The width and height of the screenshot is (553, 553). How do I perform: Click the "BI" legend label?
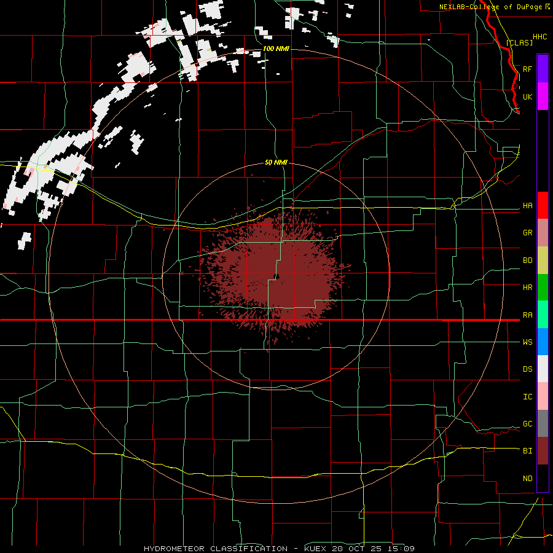tap(527, 451)
